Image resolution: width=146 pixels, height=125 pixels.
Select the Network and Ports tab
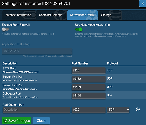[83, 15]
